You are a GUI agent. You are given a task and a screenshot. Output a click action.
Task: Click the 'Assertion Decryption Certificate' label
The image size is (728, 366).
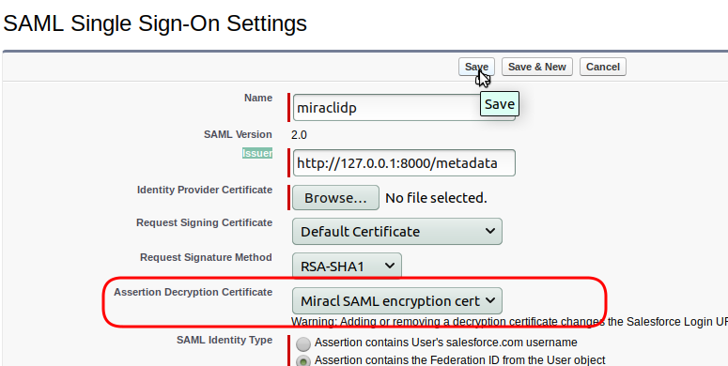194,292
